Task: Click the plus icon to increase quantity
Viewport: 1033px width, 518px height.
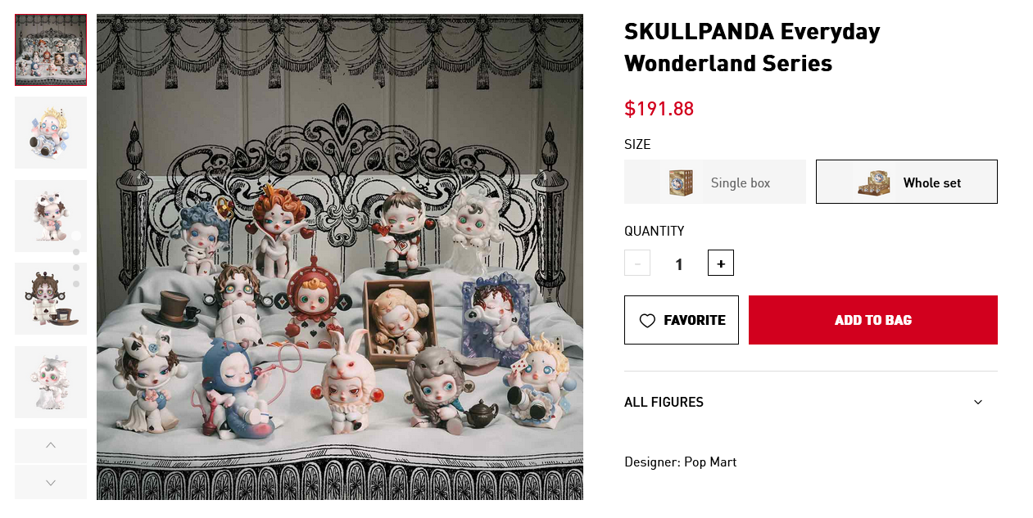Action: click(721, 263)
